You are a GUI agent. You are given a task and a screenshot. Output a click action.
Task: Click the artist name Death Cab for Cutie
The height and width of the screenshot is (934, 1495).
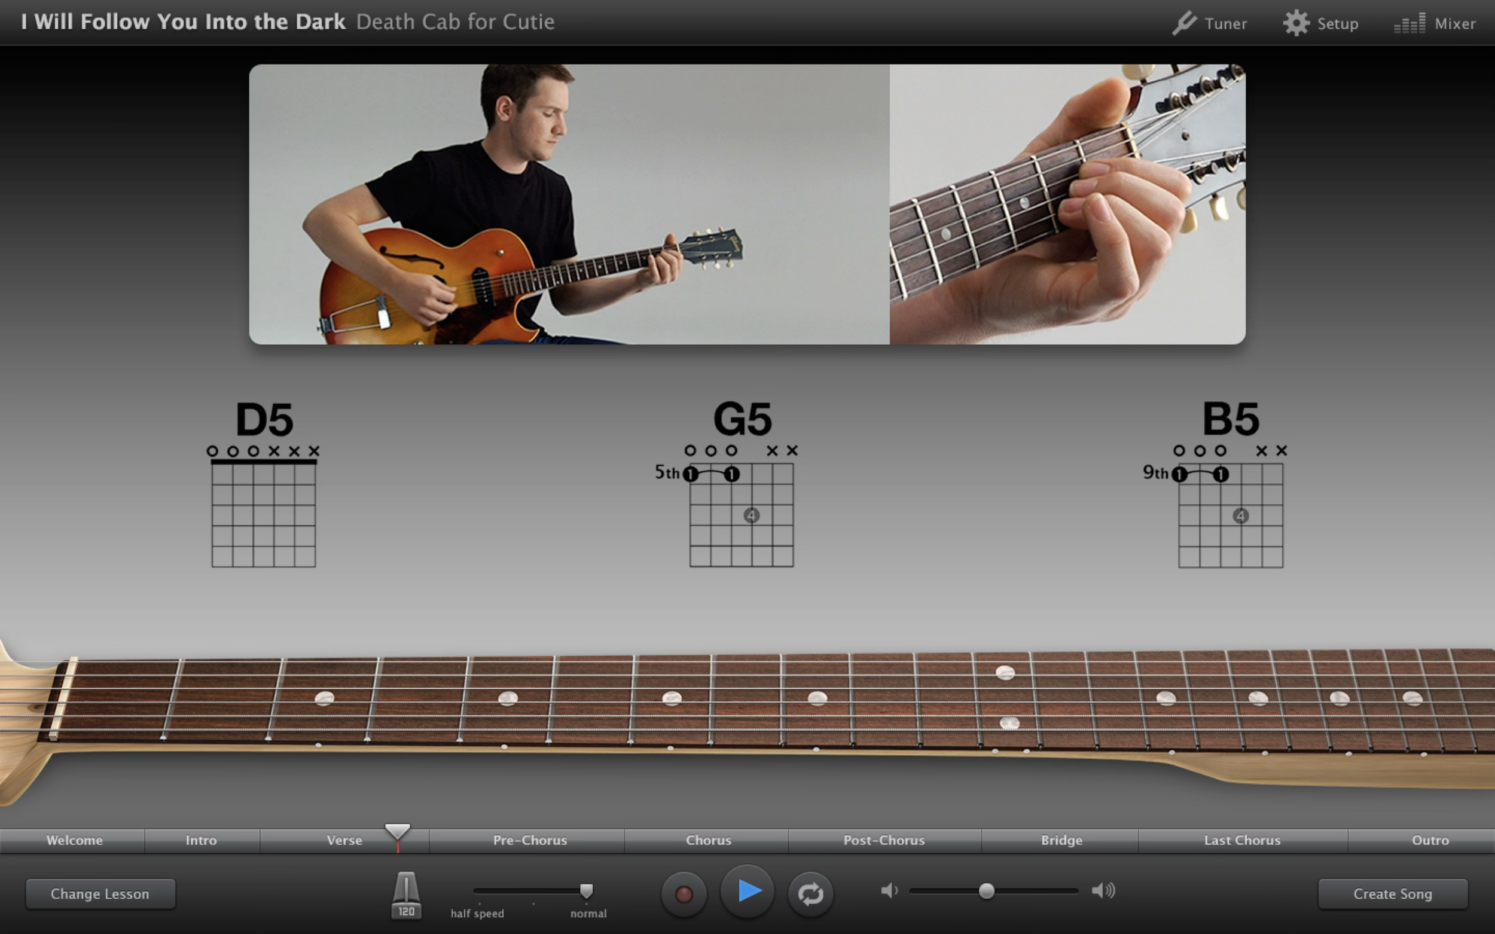click(x=455, y=22)
